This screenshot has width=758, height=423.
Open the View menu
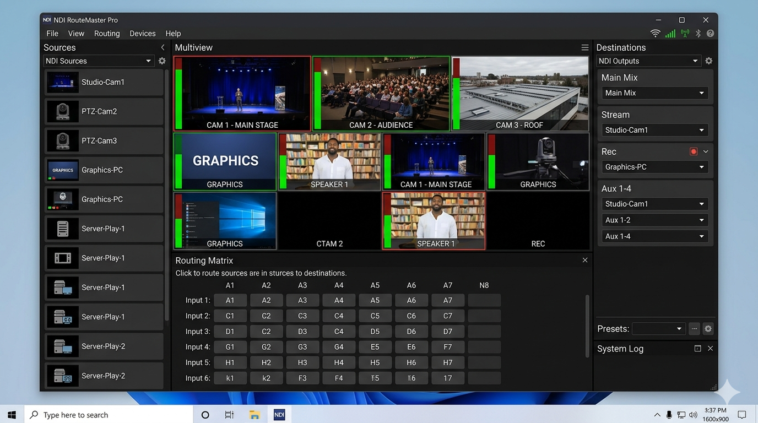click(x=76, y=34)
